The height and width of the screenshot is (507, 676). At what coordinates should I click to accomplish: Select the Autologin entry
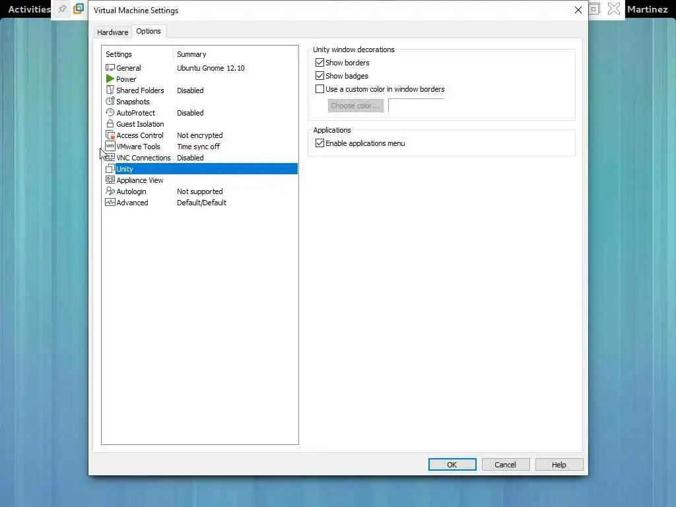pyautogui.click(x=131, y=191)
